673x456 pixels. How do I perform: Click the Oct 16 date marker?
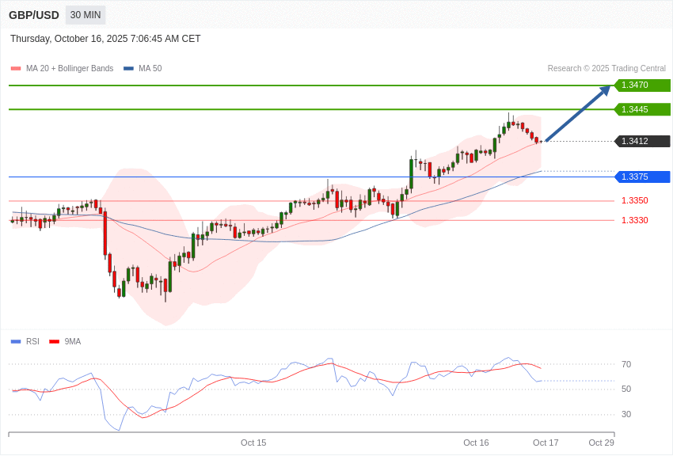tap(476, 443)
